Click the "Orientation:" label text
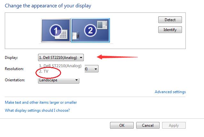 tap(15, 80)
